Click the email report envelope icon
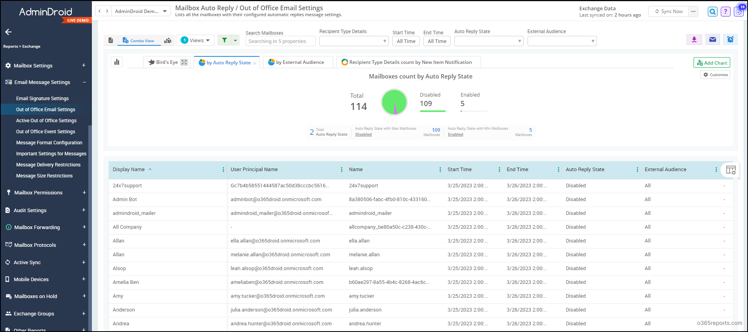 click(713, 39)
